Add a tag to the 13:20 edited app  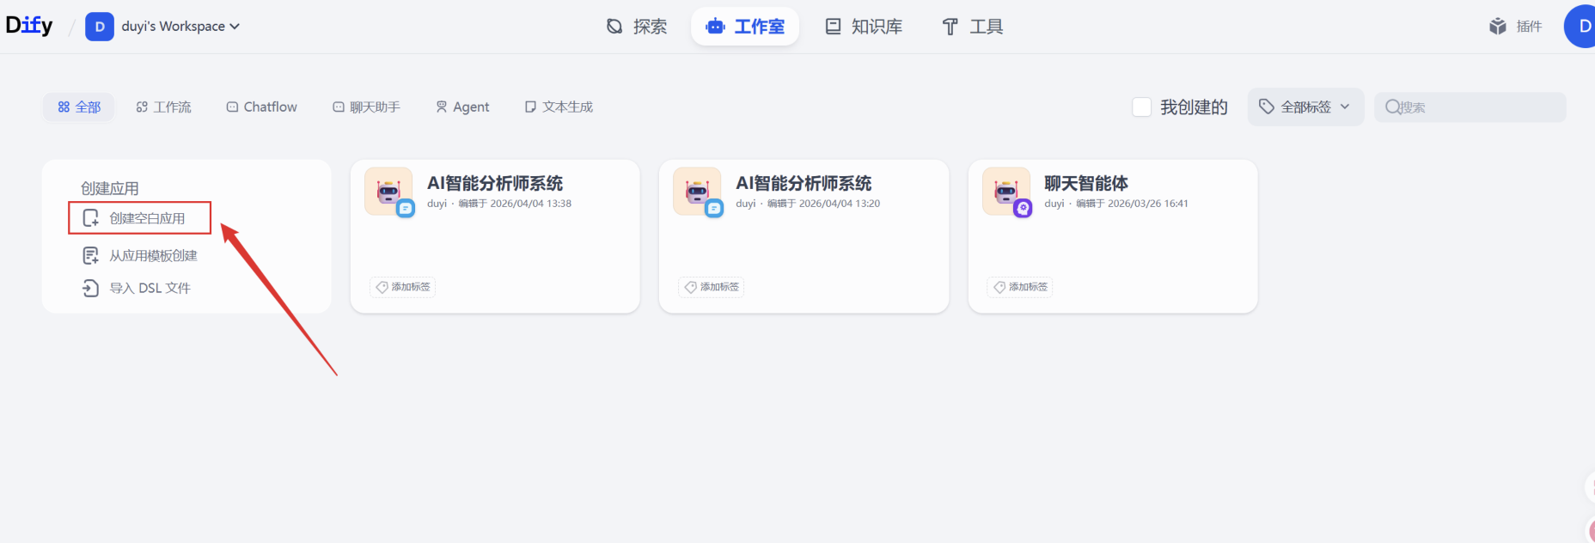(x=712, y=287)
